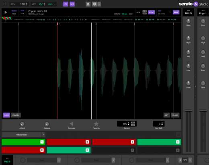209x165 pixels.
Task: Click the MULTI channel volume fader
Action: [189, 111]
